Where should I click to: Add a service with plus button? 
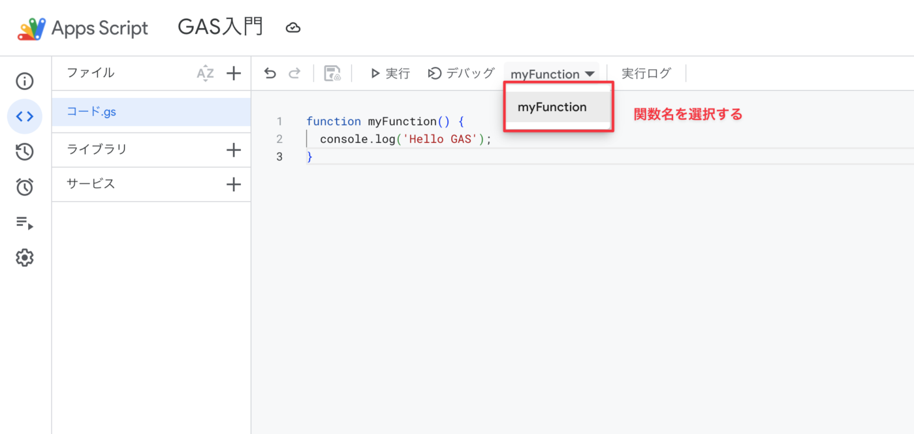(233, 185)
